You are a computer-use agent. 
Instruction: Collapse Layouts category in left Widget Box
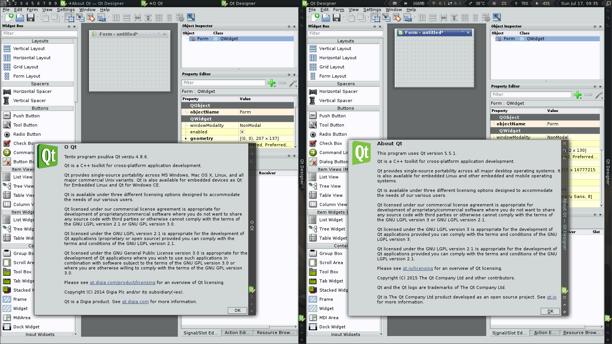click(37, 41)
